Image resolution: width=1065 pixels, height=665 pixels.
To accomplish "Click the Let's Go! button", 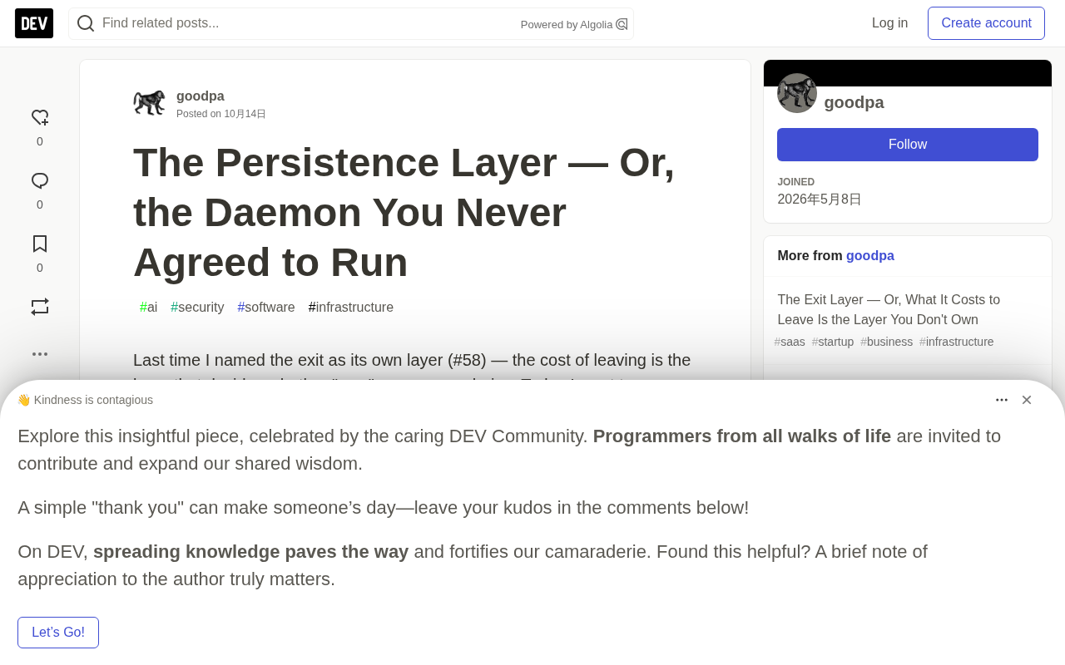I will click(58, 633).
